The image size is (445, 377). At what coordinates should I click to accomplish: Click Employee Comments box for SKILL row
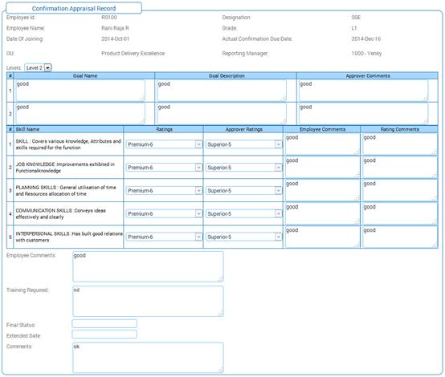pos(322,144)
